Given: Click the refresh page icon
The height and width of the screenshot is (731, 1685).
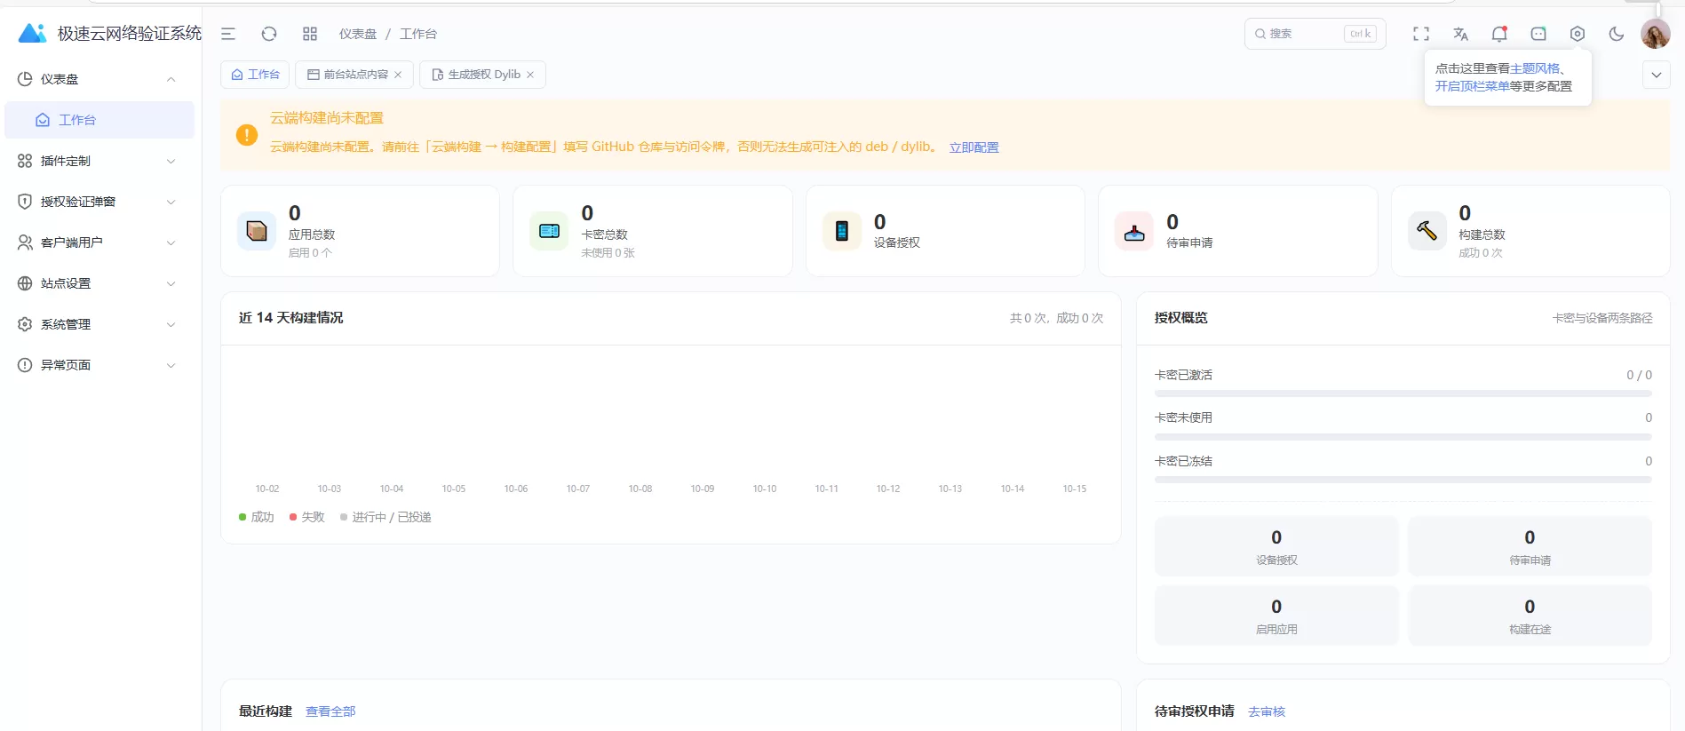Looking at the screenshot, I should point(269,34).
